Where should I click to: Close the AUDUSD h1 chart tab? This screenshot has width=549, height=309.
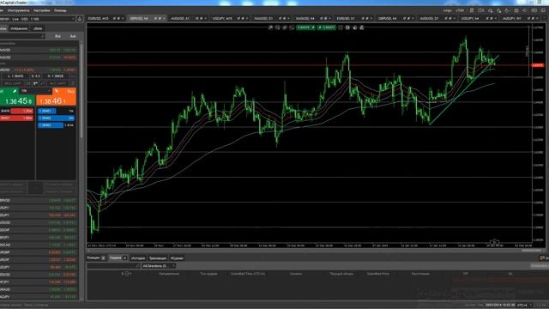205,18
